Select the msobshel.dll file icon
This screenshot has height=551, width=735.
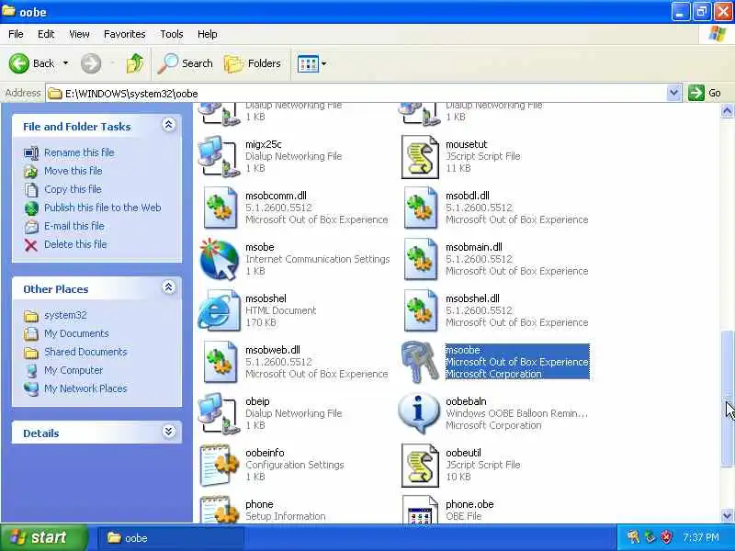coord(421,310)
